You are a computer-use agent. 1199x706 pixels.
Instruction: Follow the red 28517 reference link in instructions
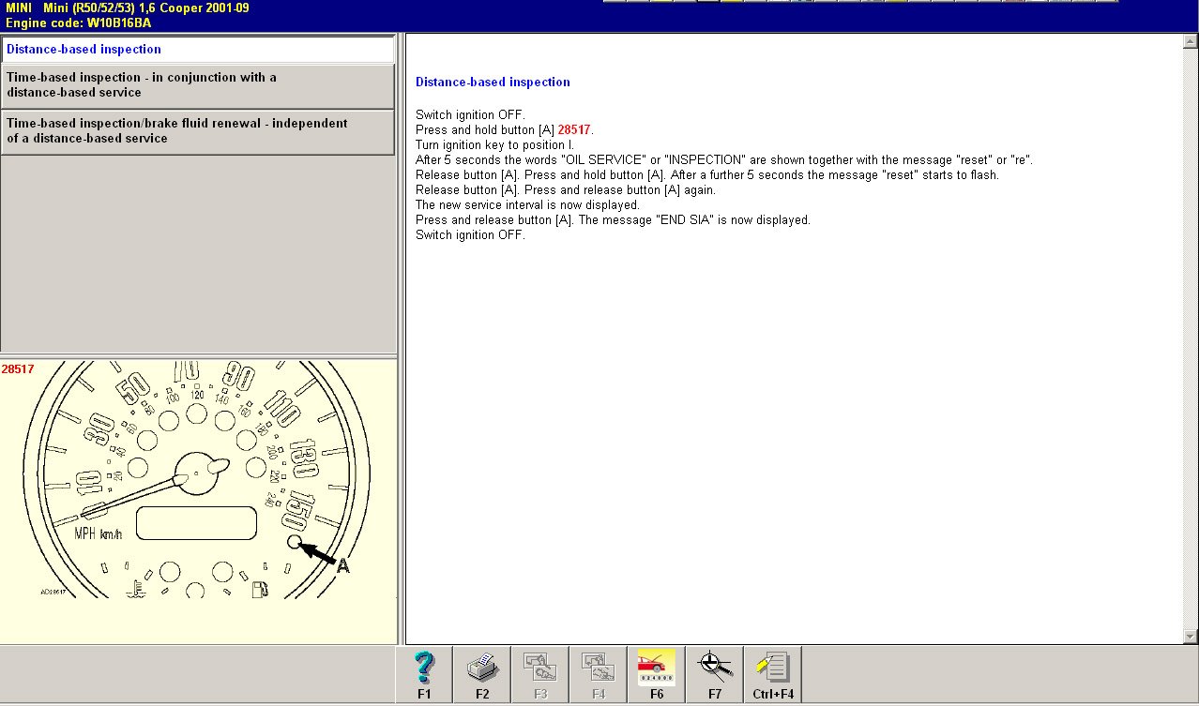click(574, 130)
